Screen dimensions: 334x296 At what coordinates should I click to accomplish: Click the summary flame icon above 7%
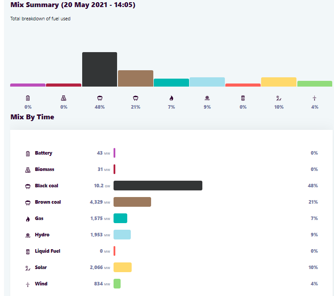click(171, 98)
